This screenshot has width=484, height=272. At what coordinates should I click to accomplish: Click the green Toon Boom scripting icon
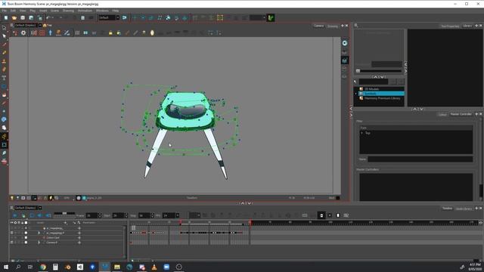point(271,18)
